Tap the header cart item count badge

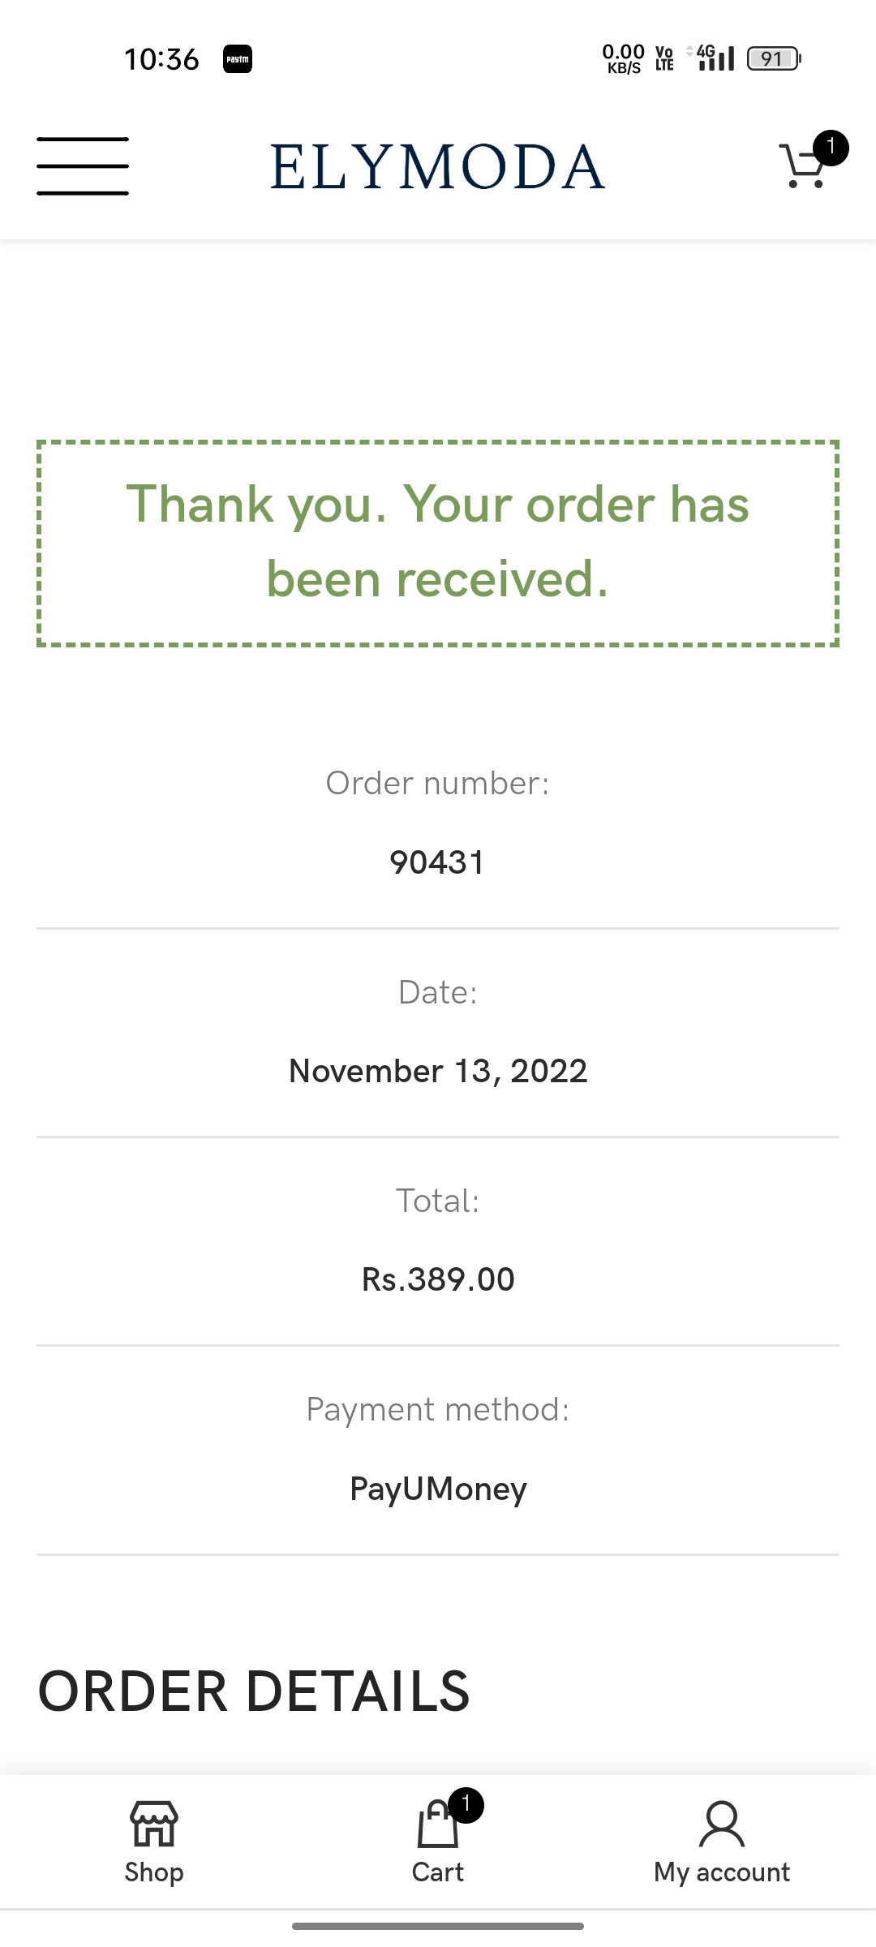pos(831,148)
